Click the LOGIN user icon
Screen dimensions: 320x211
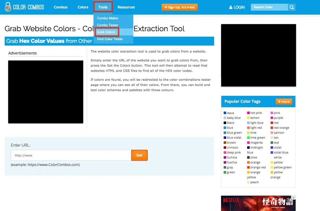[x=231, y=7]
